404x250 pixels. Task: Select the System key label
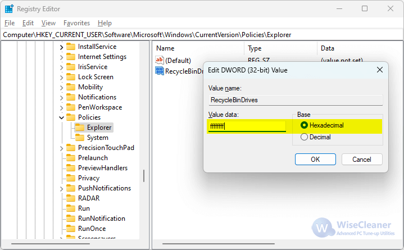pyautogui.click(x=98, y=138)
